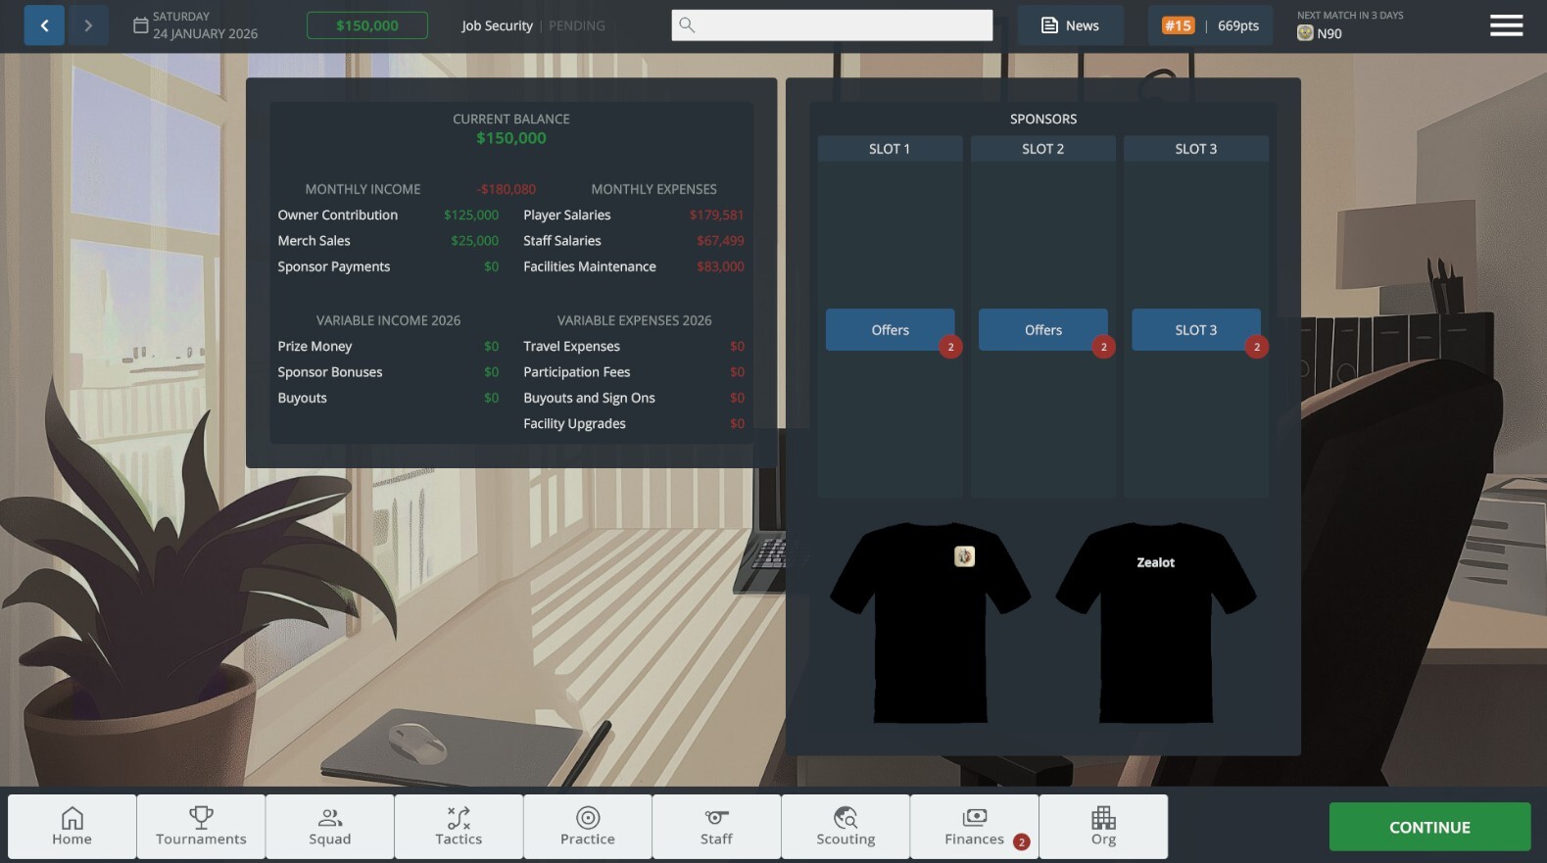Select the Zealot t-shirt thumbnail
Viewport: 1547px width, 863px height.
click(x=1155, y=623)
